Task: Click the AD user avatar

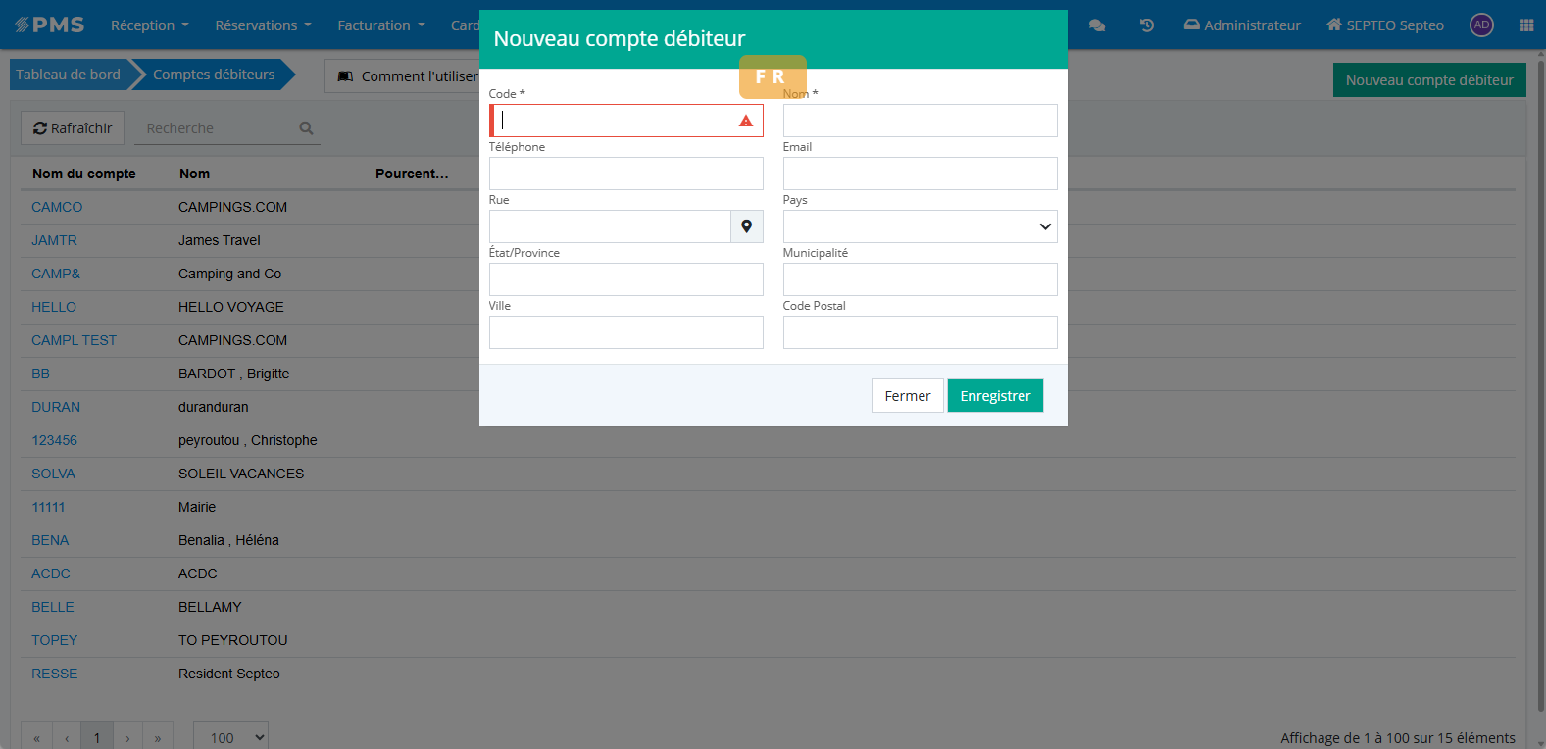Action: coord(1481,25)
